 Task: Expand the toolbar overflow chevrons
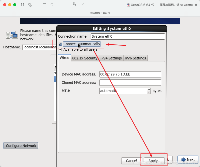[83, 5]
